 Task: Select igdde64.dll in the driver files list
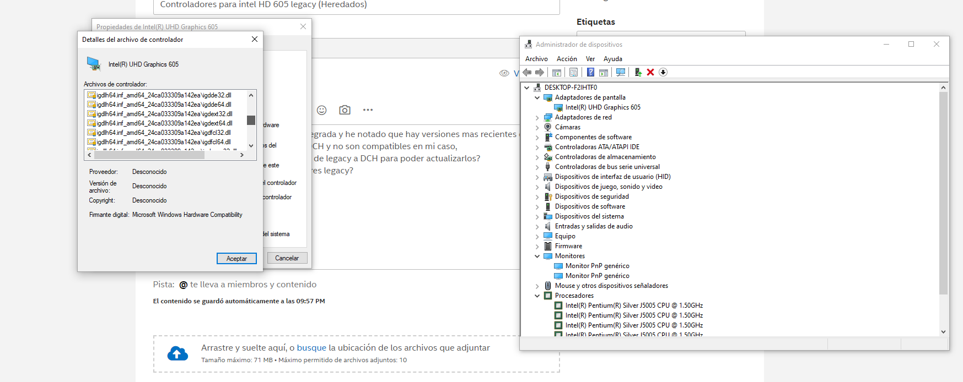(164, 105)
